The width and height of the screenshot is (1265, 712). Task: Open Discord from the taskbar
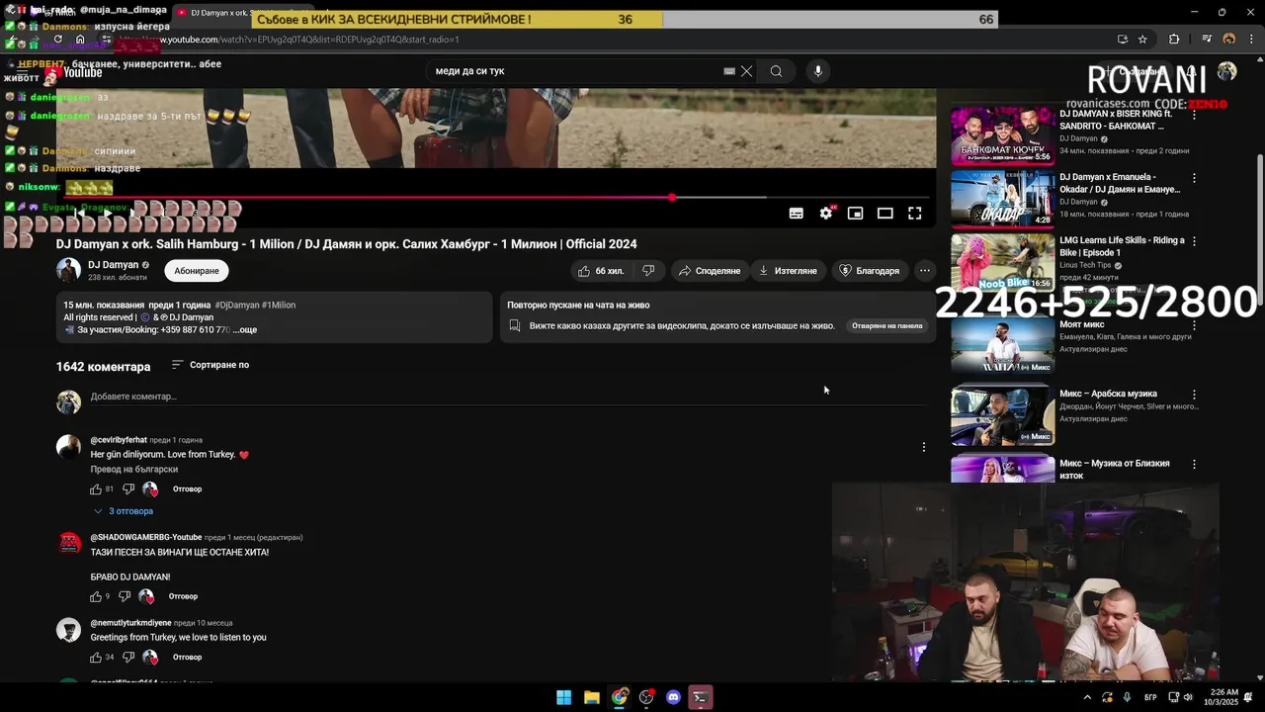pos(674,697)
